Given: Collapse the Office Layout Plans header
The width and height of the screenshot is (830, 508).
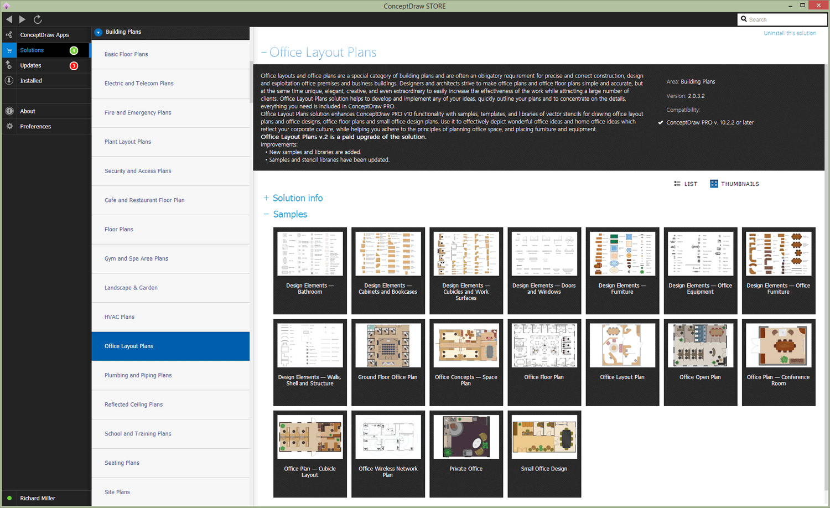Looking at the screenshot, I should (319, 53).
